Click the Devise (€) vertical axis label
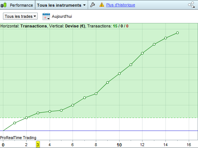The width and height of the screenshot is (198, 148). click(x=75, y=26)
